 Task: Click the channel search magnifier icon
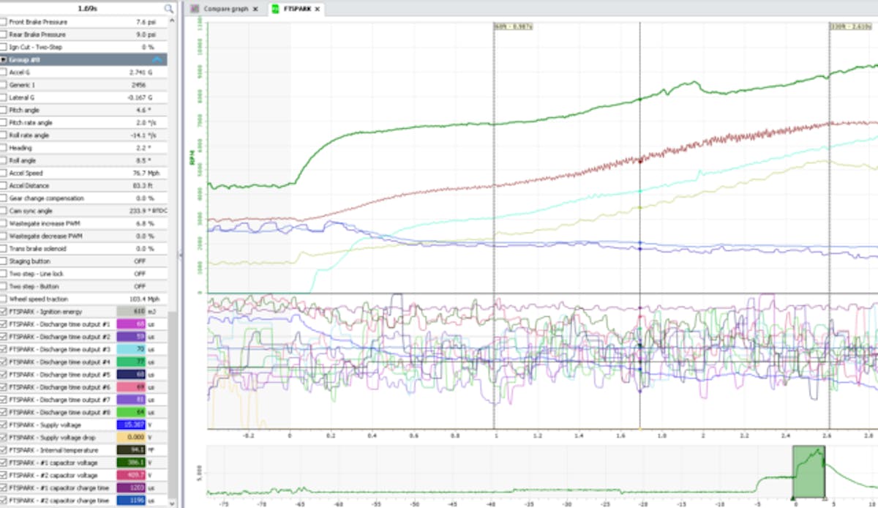click(x=169, y=9)
